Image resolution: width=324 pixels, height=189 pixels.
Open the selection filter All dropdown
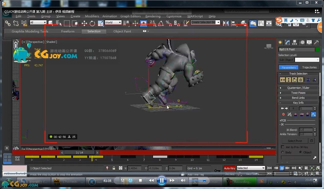[38, 22]
